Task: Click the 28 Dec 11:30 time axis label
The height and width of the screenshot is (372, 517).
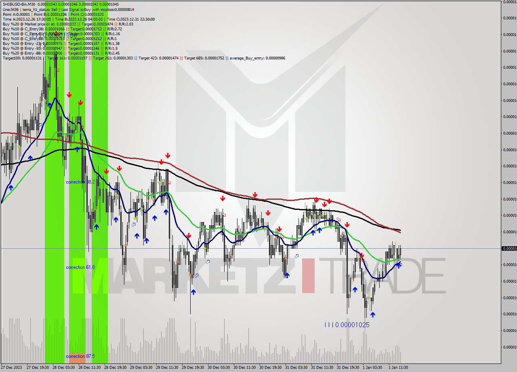Action: point(89,367)
